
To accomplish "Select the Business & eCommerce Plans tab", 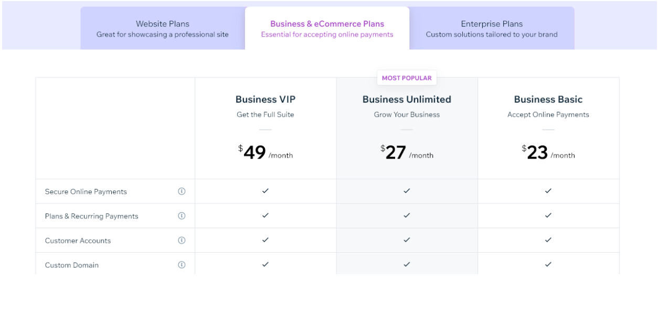I will pyautogui.click(x=327, y=28).
